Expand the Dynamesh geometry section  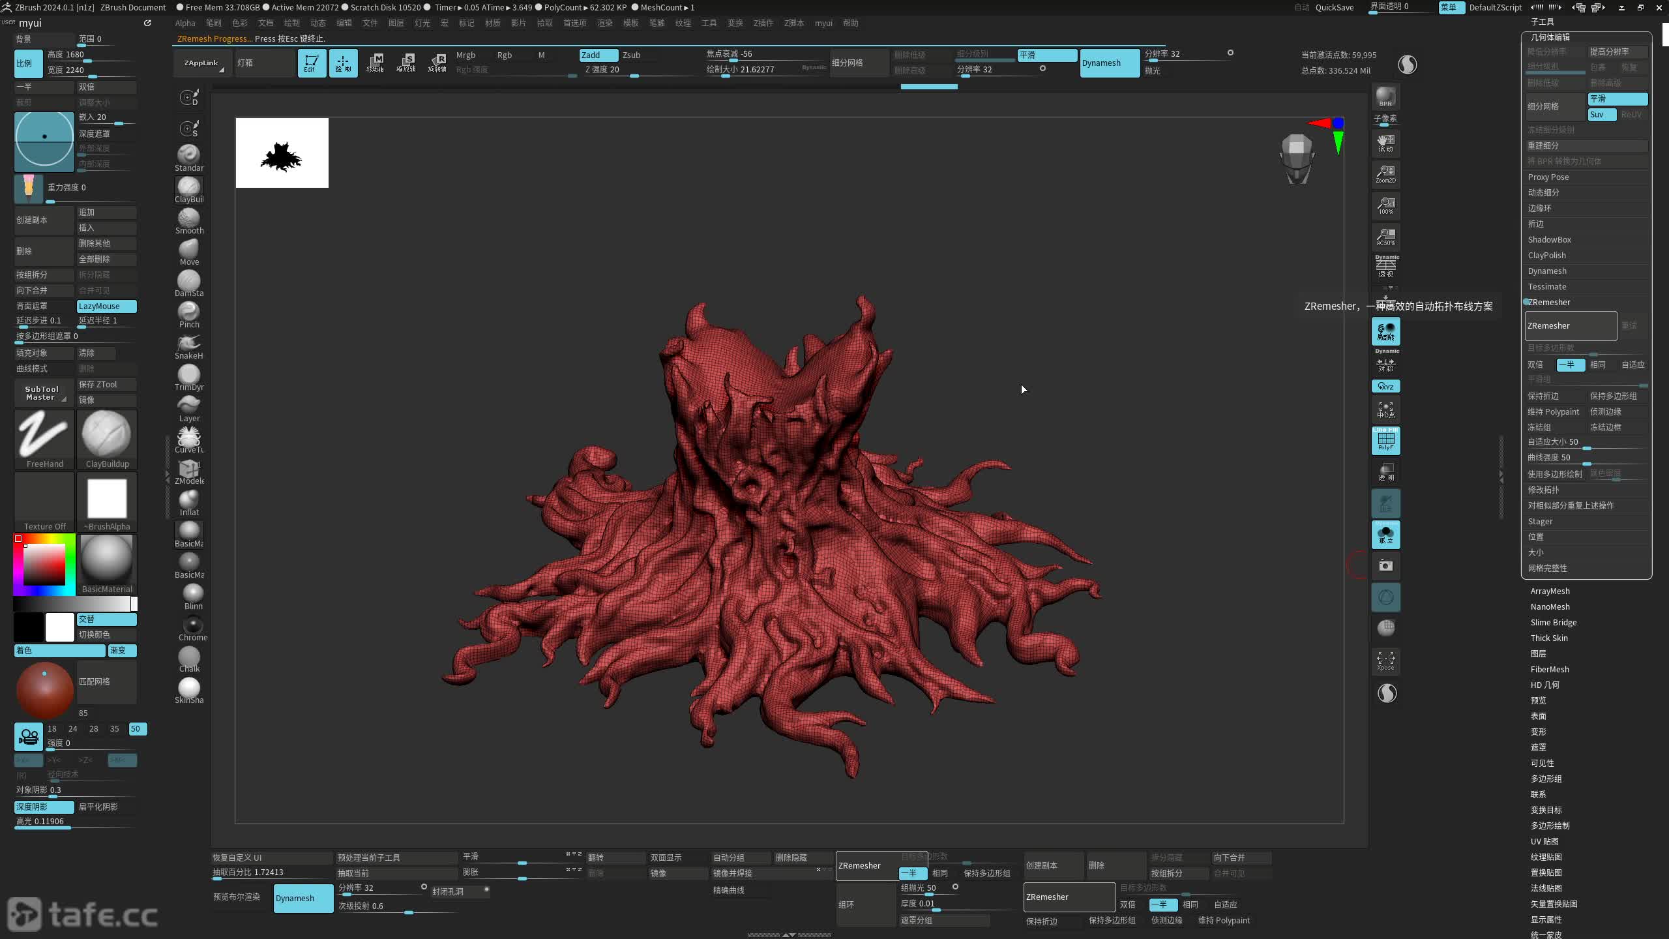pyautogui.click(x=1546, y=271)
